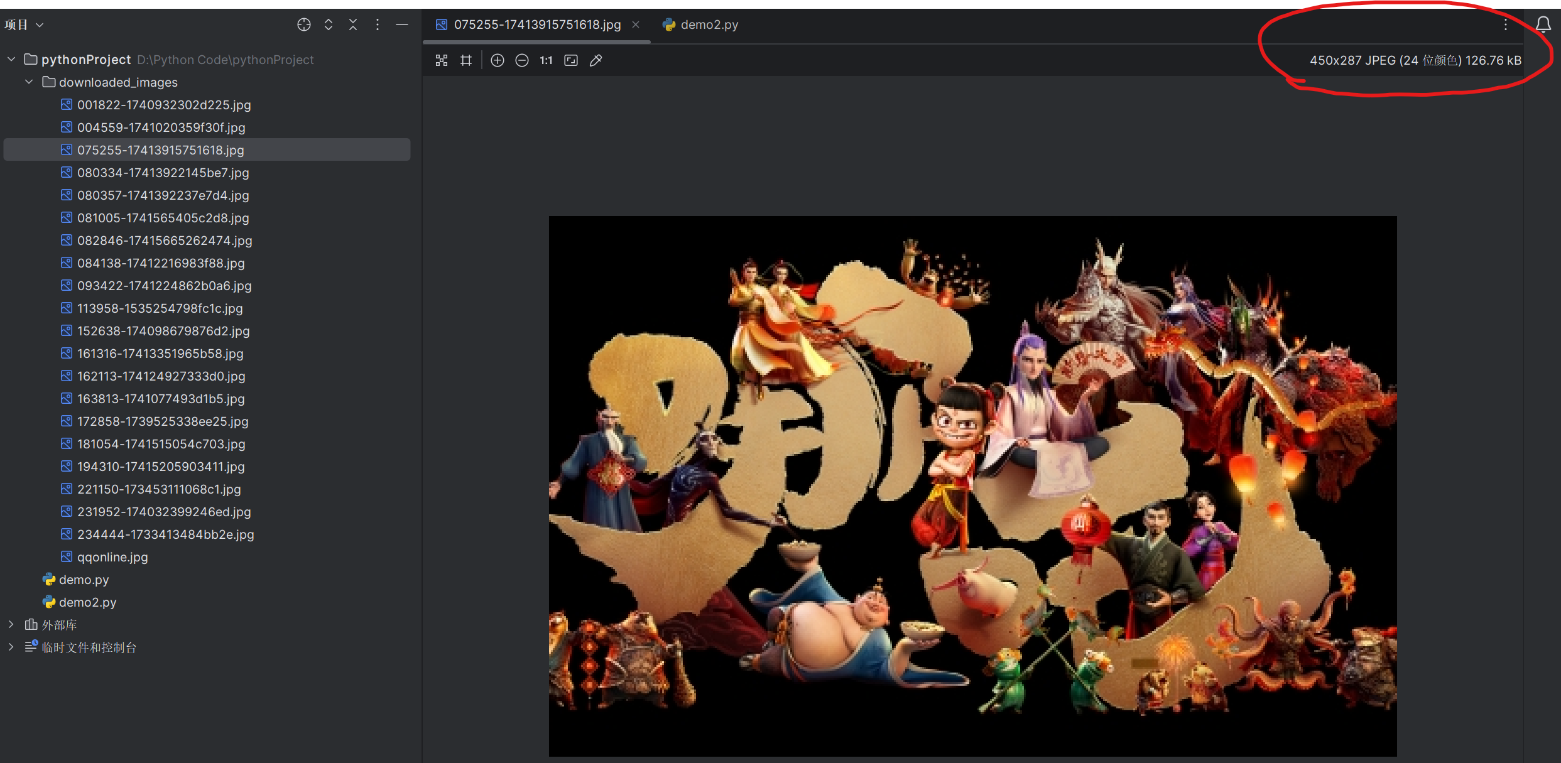Screen dimensions: 1561x763
Task: Expand the external libraries node
Action: click(11, 625)
